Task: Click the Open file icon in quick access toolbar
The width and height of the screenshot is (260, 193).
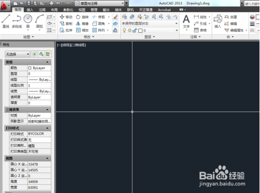Action: pyautogui.click(x=22, y=3)
